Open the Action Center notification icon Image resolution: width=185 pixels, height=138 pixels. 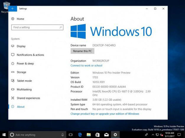[x=179, y=135]
